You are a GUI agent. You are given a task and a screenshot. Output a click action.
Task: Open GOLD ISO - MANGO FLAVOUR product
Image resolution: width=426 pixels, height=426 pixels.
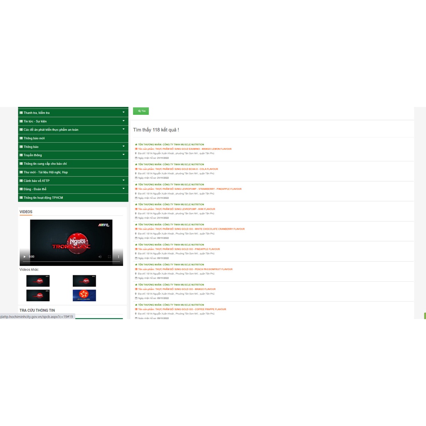(185, 289)
